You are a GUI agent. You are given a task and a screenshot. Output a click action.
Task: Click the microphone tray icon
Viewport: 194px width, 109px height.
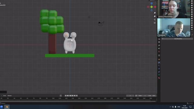pos(176,107)
